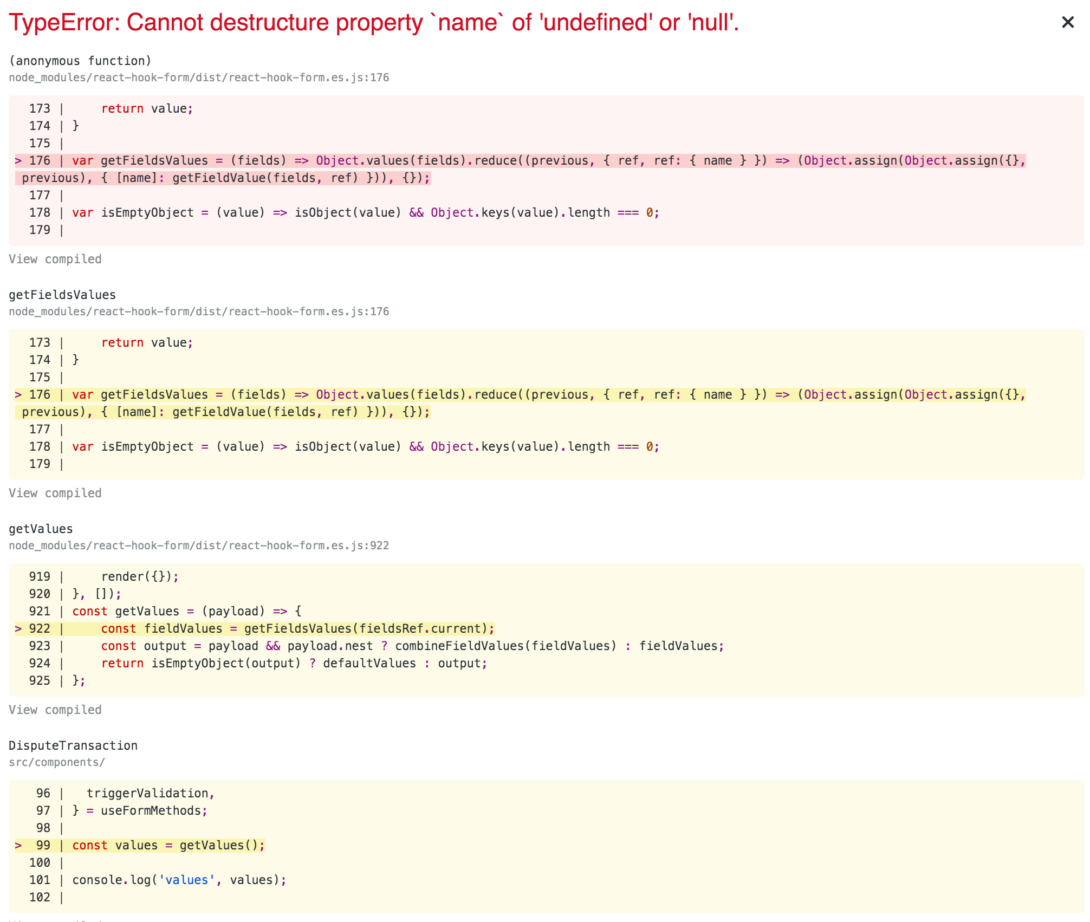Click the isEmptyObject definition on line 178
The image size is (1090, 922).
[x=363, y=212]
